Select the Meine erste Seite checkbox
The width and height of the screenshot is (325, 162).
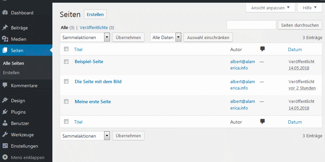coord(66,101)
